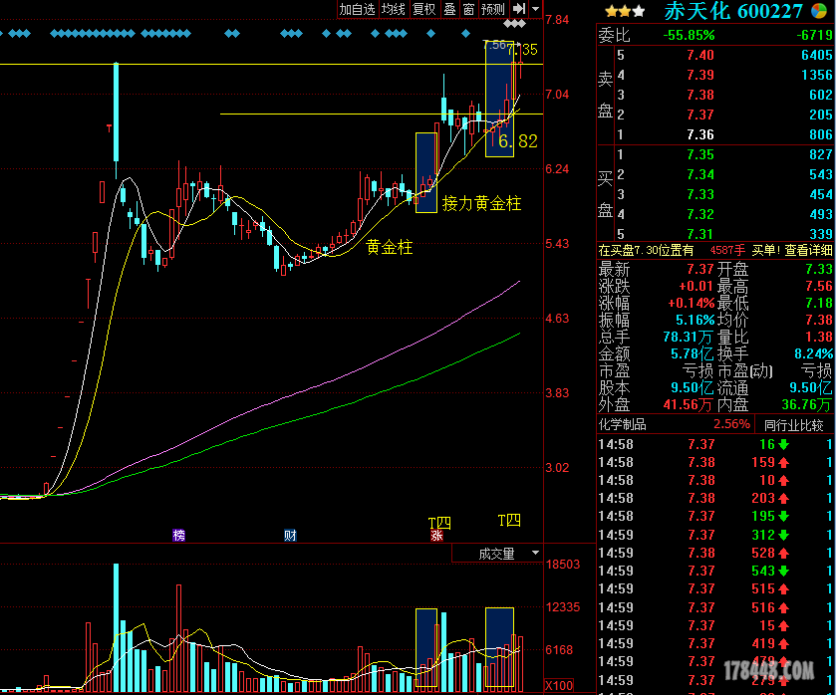Toggle 复权 price adjustment

click(424, 9)
